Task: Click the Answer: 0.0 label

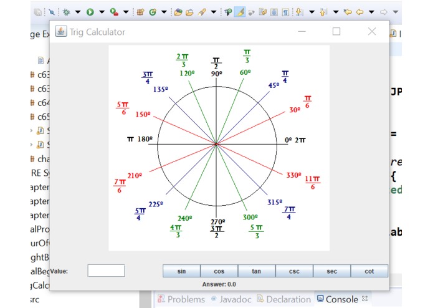Action: pos(219,284)
